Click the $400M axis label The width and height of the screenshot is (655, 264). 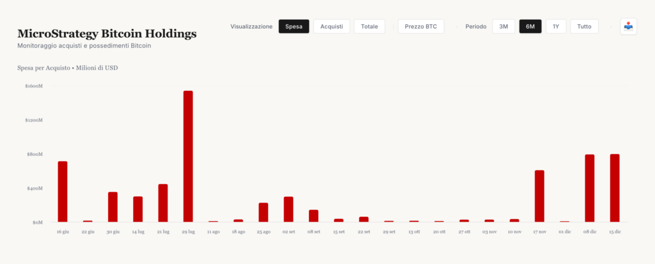35,188
